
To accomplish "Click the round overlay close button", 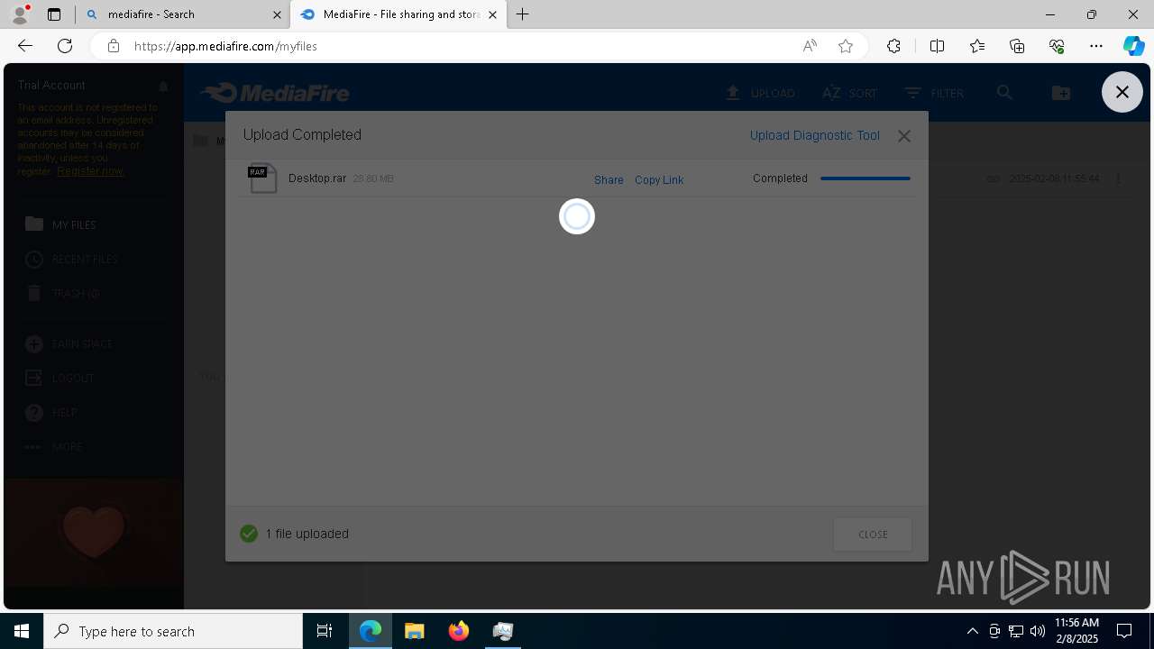I will click(1122, 92).
